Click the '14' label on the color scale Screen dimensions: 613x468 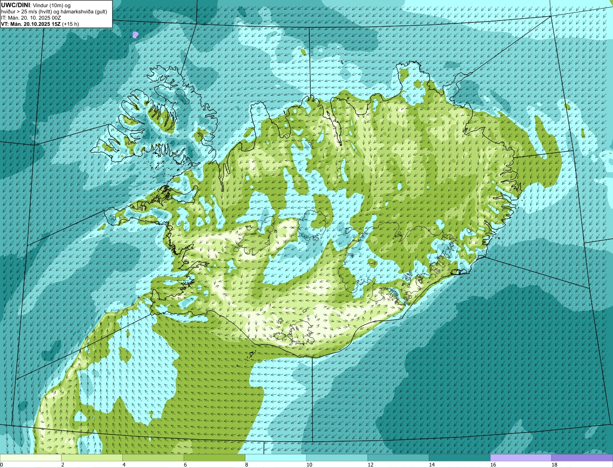[x=432, y=465]
